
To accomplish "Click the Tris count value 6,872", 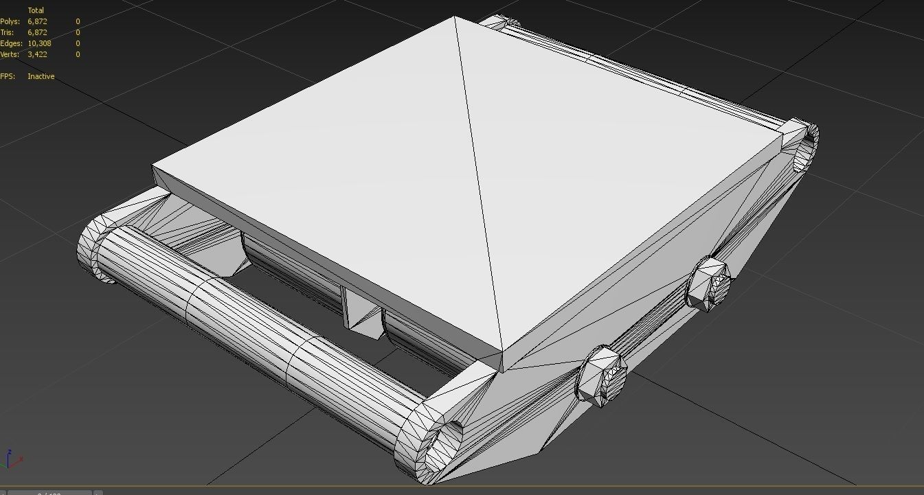I will [37, 32].
